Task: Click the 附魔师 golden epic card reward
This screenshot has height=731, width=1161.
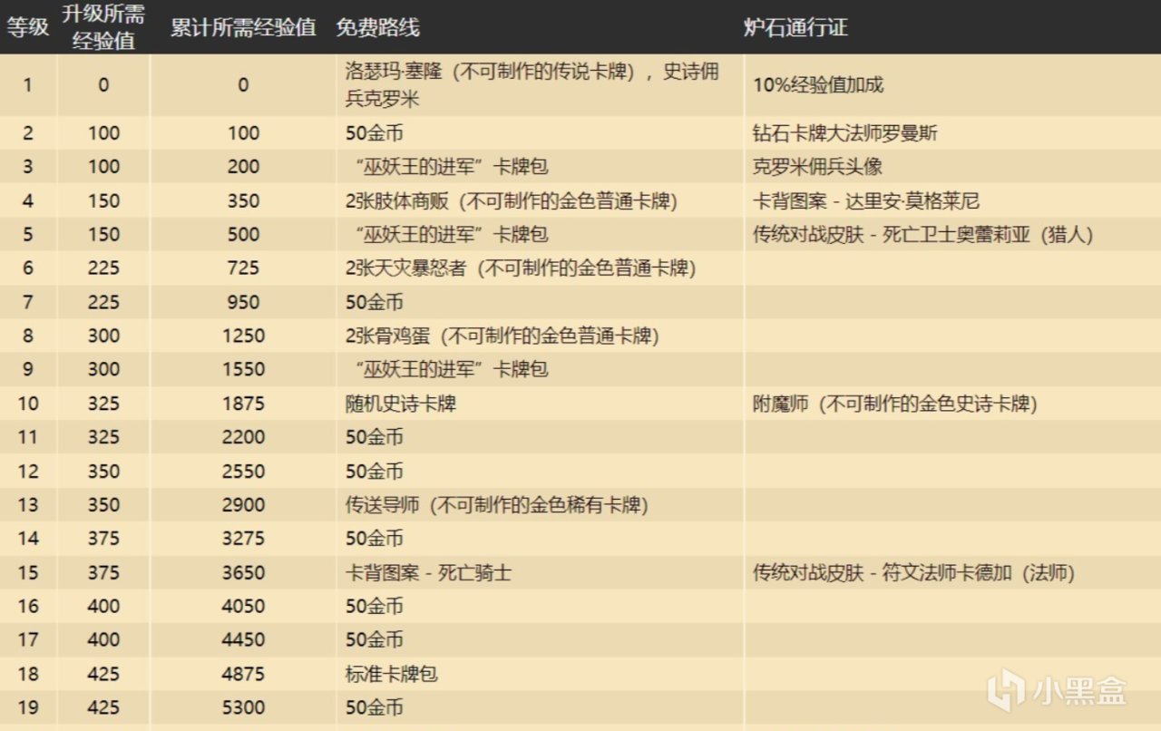Action: pos(895,404)
